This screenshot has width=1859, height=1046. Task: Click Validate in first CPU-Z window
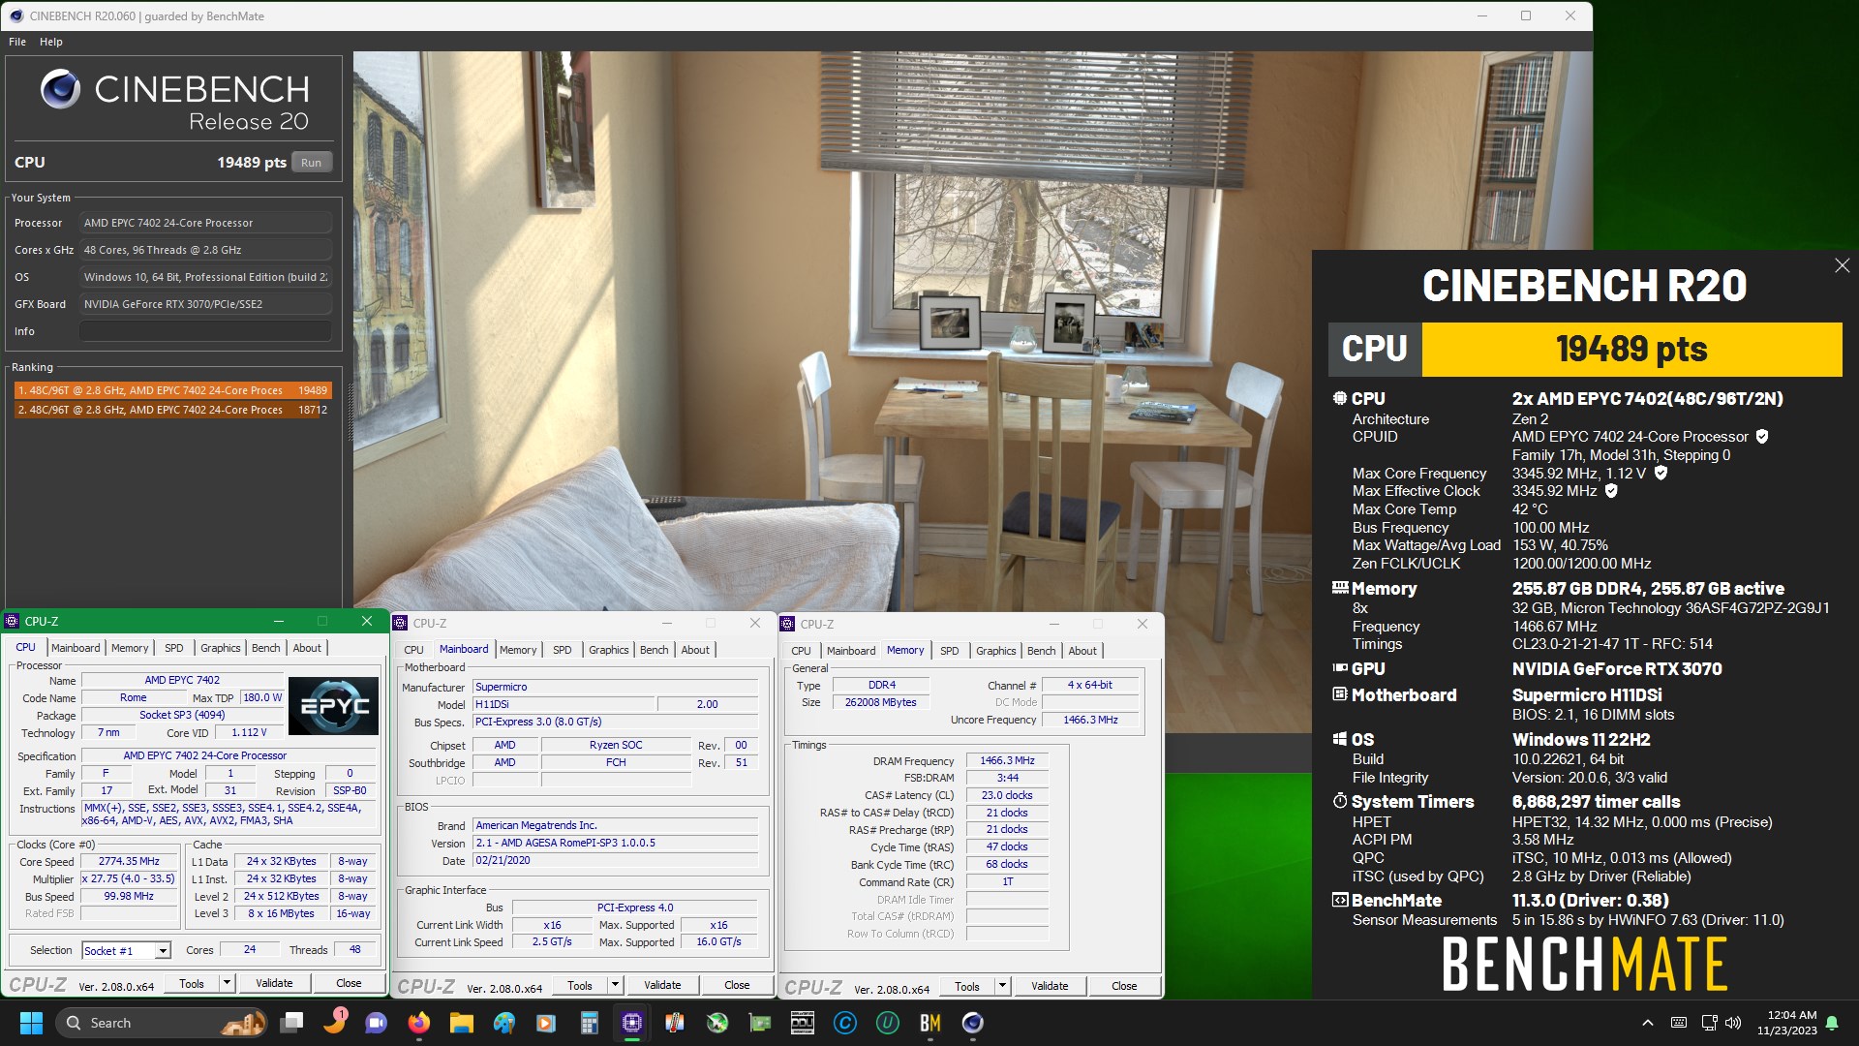point(274,983)
